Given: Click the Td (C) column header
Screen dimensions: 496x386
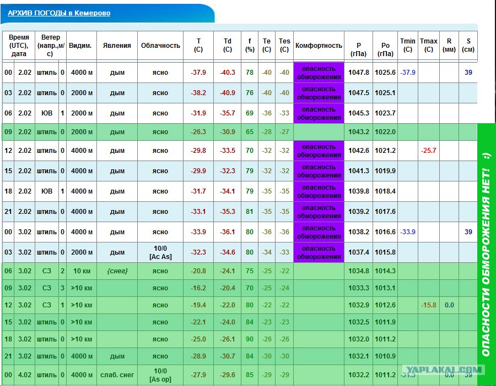Looking at the screenshot, I should coord(228,45).
